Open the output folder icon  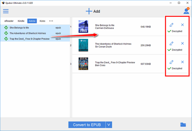click(183, 125)
